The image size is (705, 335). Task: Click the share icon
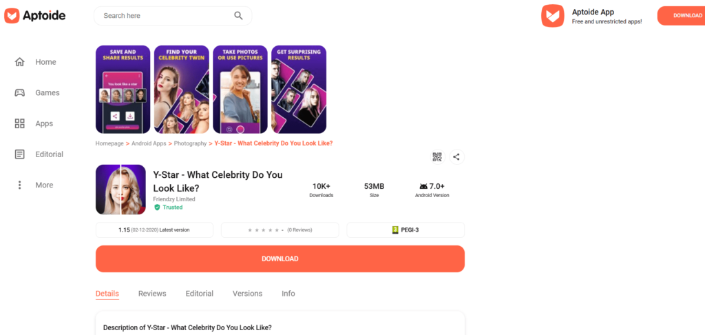(x=456, y=157)
